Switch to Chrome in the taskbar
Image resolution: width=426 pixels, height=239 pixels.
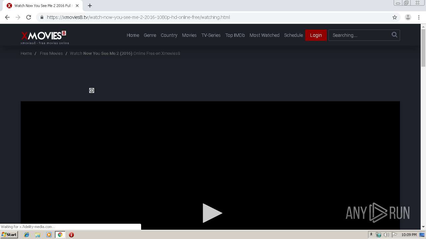[60, 235]
